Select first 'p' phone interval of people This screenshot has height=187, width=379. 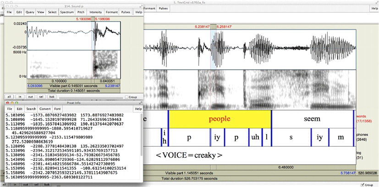(189, 137)
